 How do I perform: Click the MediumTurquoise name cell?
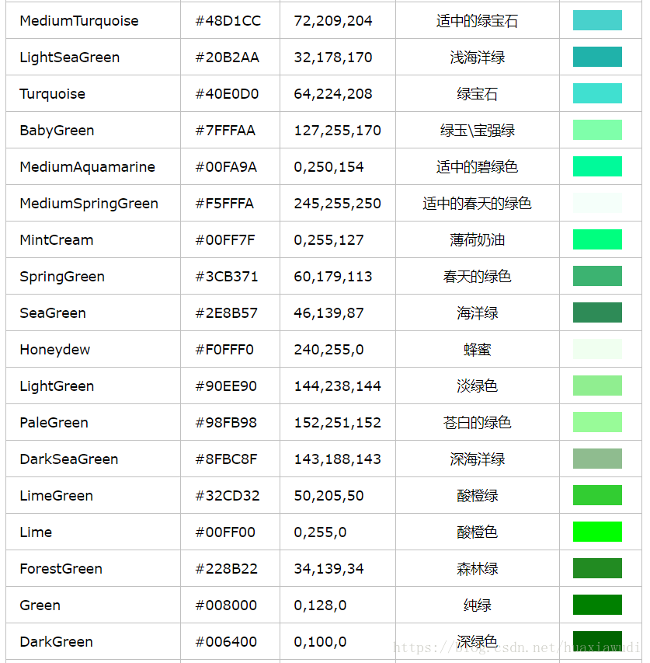point(93,20)
